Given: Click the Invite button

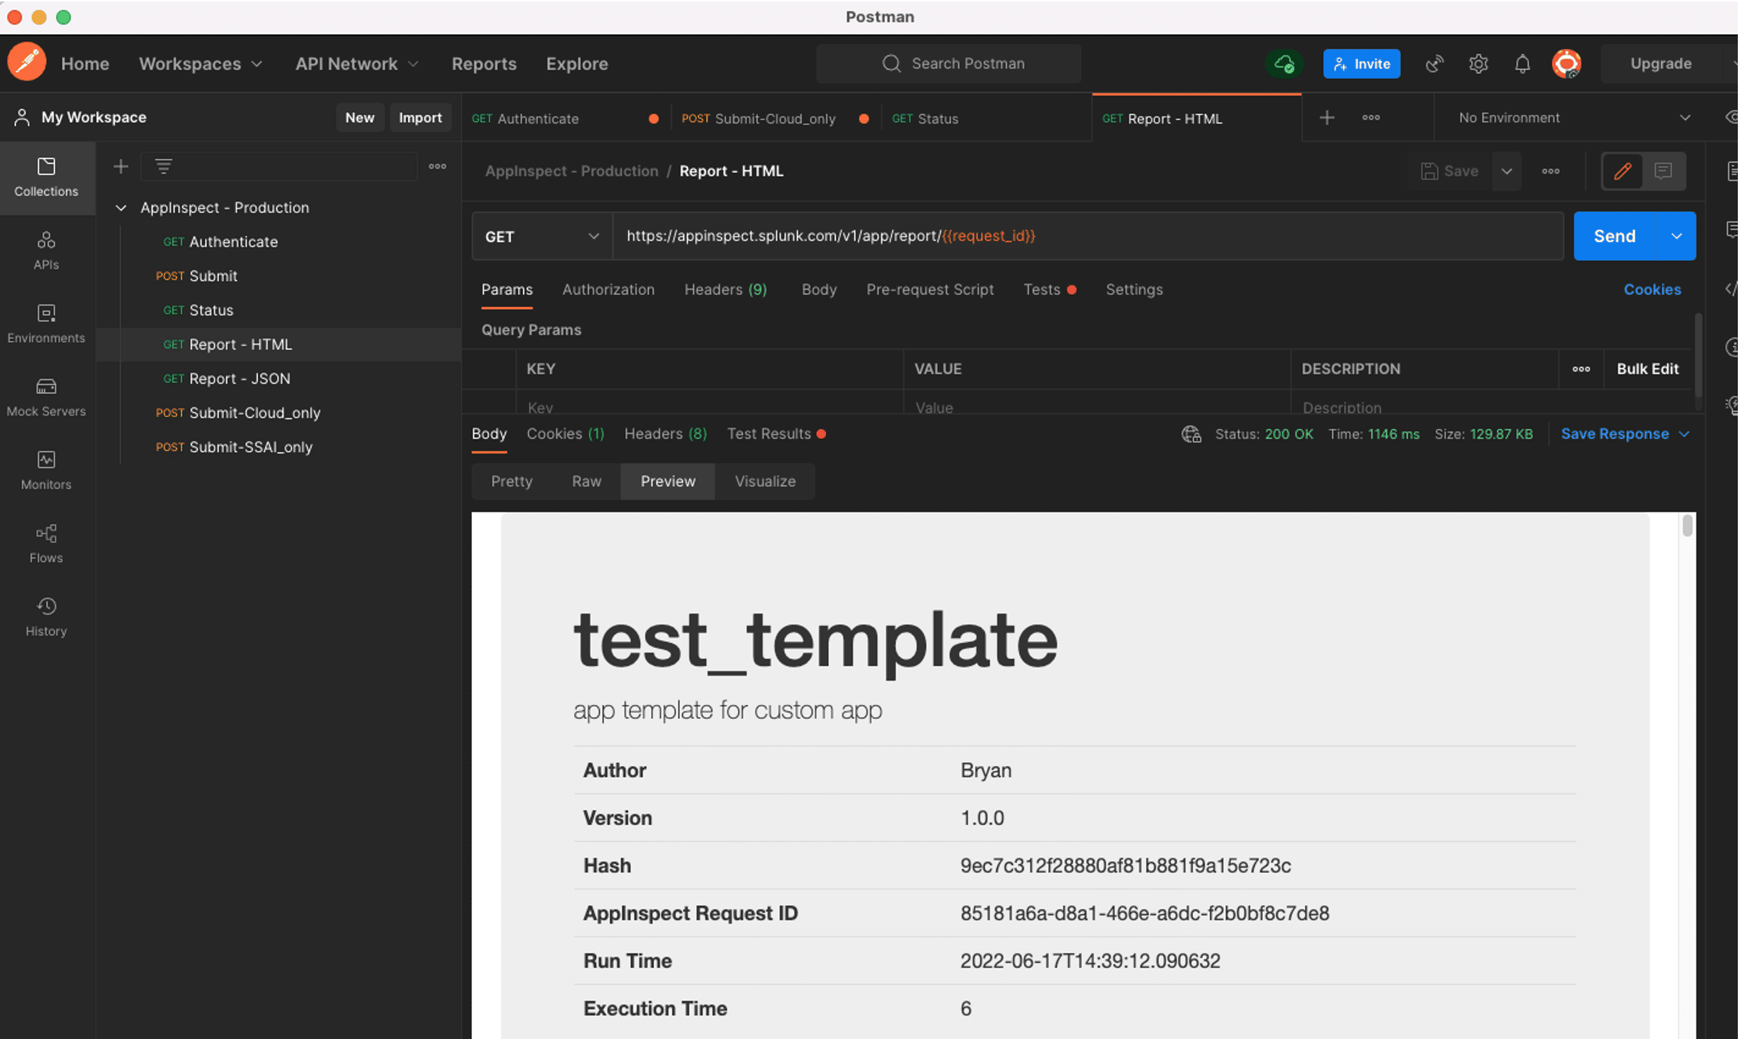Looking at the screenshot, I should [x=1361, y=64].
